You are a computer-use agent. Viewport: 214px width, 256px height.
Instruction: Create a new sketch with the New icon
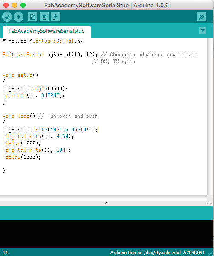point(32,17)
